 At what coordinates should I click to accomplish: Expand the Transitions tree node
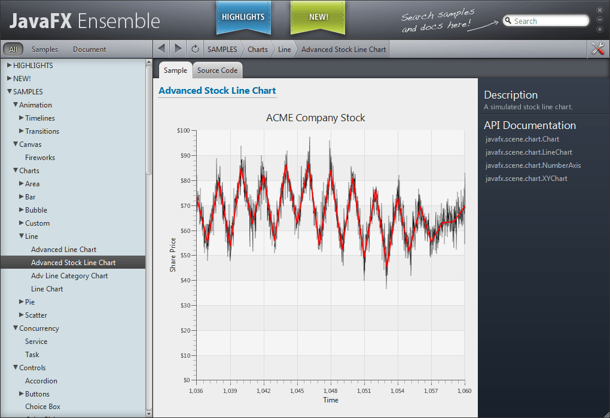point(22,131)
